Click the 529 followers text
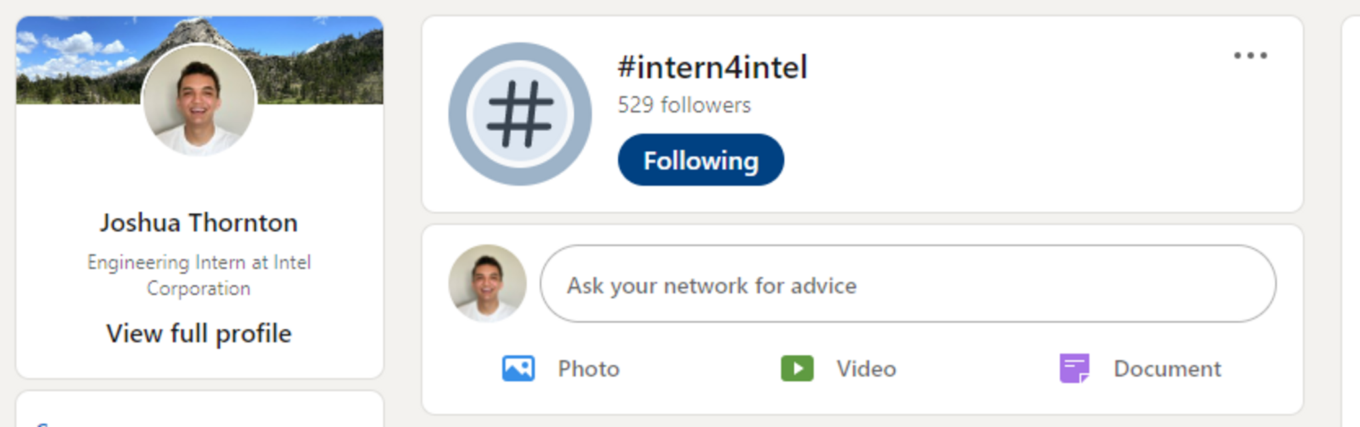The width and height of the screenshot is (1360, 427). [684, 105]
